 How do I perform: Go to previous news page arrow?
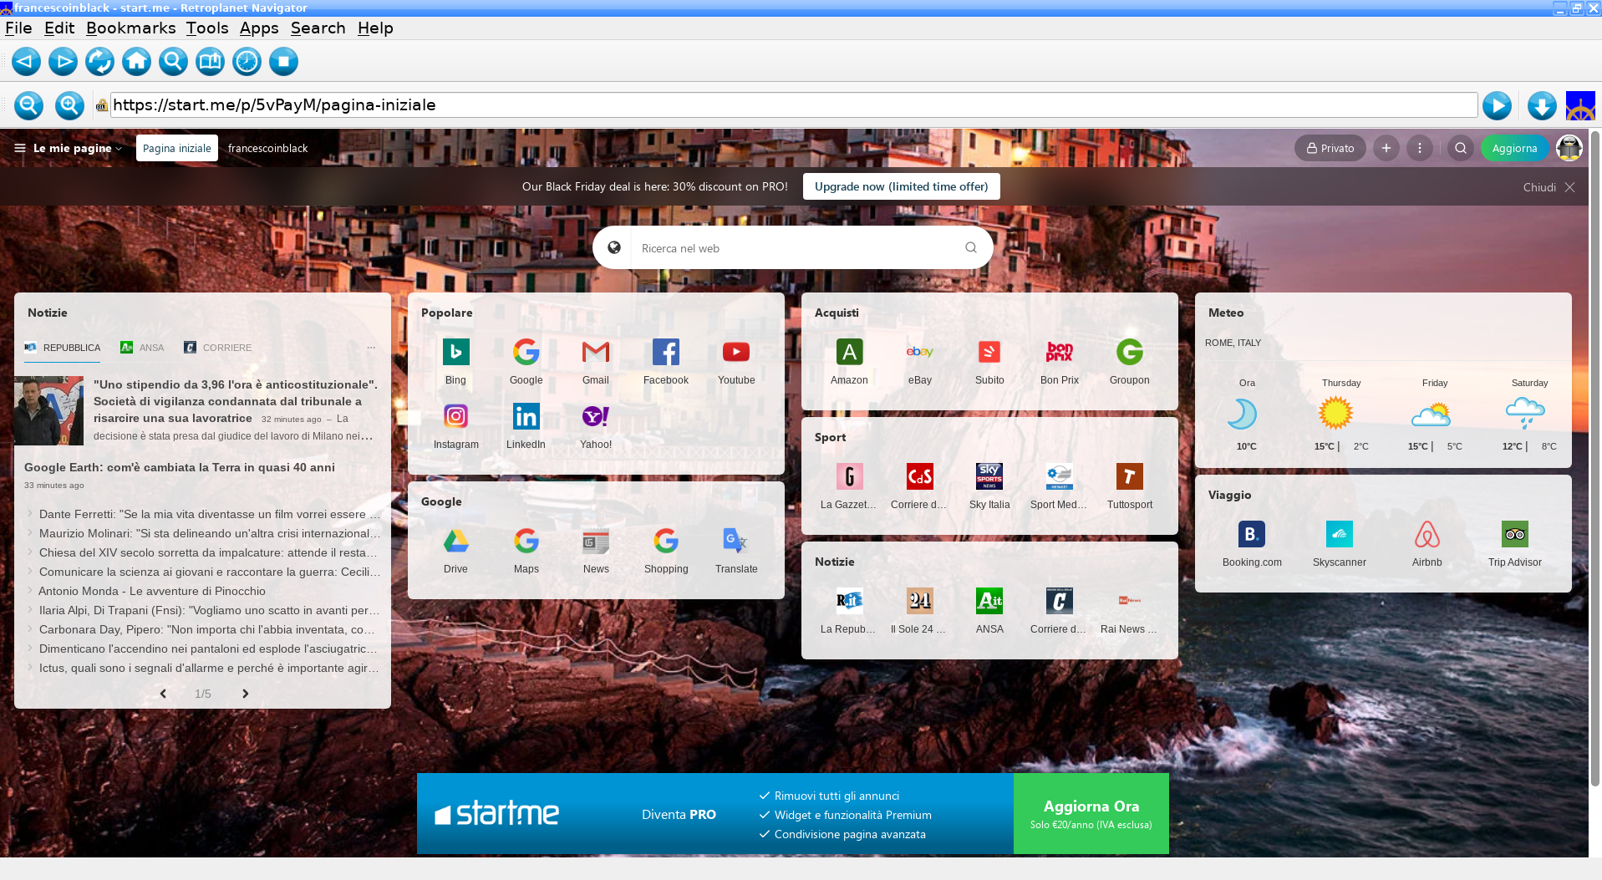click(163, 694)
